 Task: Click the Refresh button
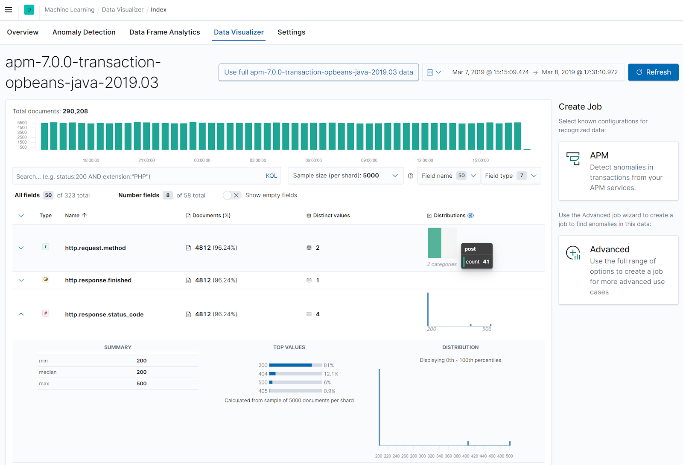(x=653, y=72)
